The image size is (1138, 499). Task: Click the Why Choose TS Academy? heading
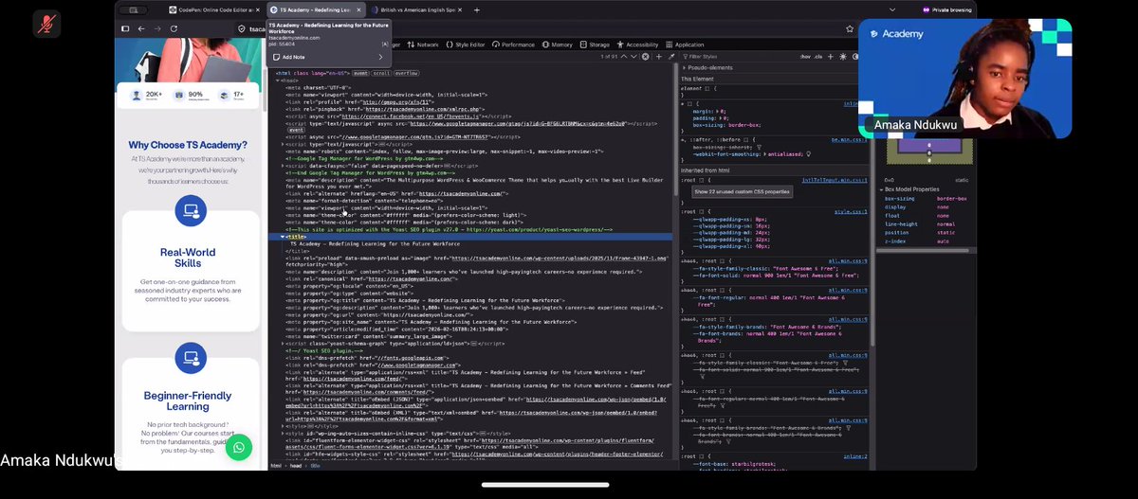(x=188, y=145)
